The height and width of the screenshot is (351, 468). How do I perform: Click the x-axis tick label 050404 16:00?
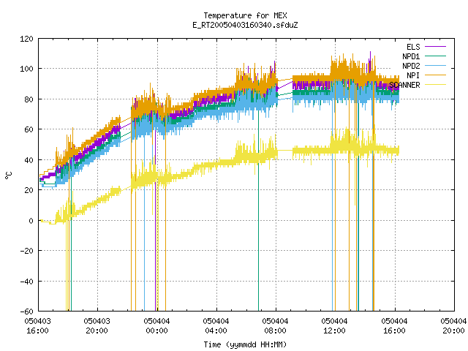tap(394, 326)
